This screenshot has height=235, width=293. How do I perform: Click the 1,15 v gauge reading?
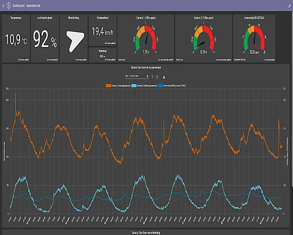146,52
